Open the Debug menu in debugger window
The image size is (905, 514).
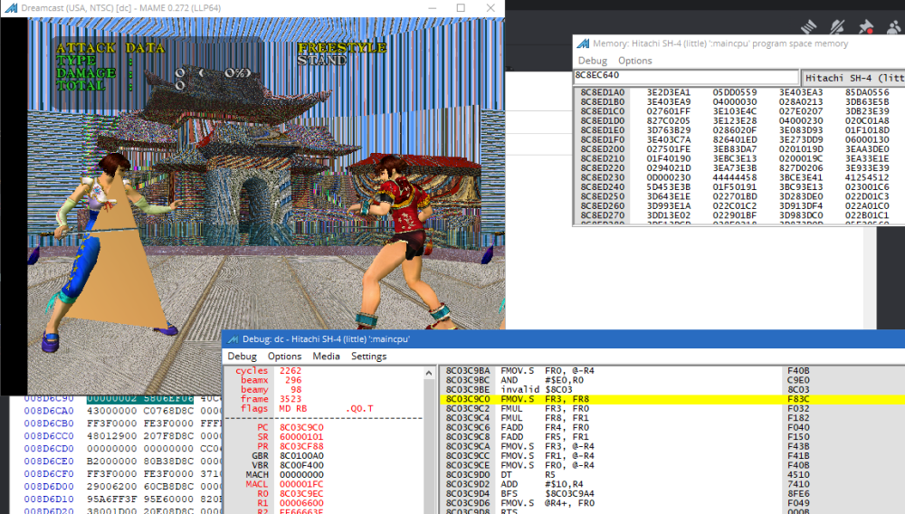point(242,357)
